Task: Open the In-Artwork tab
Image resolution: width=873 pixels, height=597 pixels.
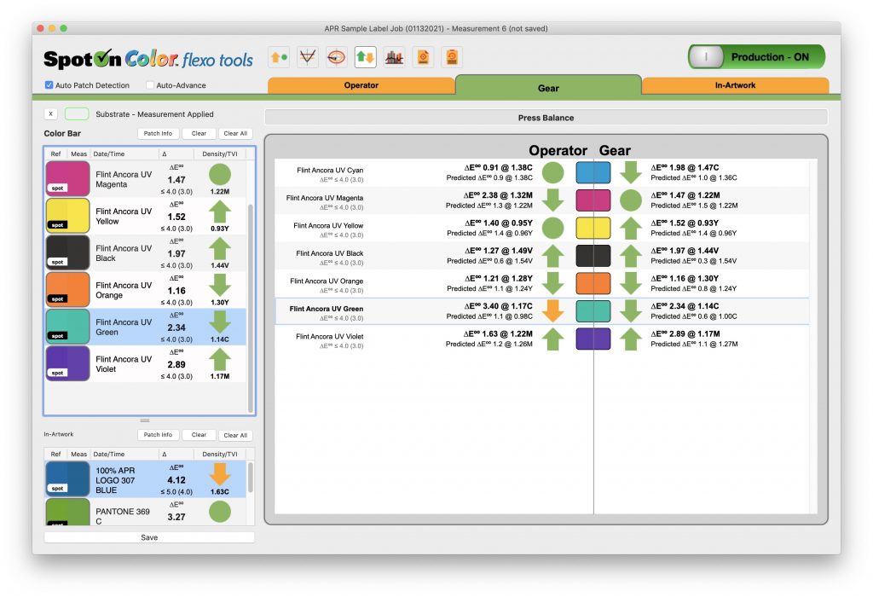Action: [735, 85]
